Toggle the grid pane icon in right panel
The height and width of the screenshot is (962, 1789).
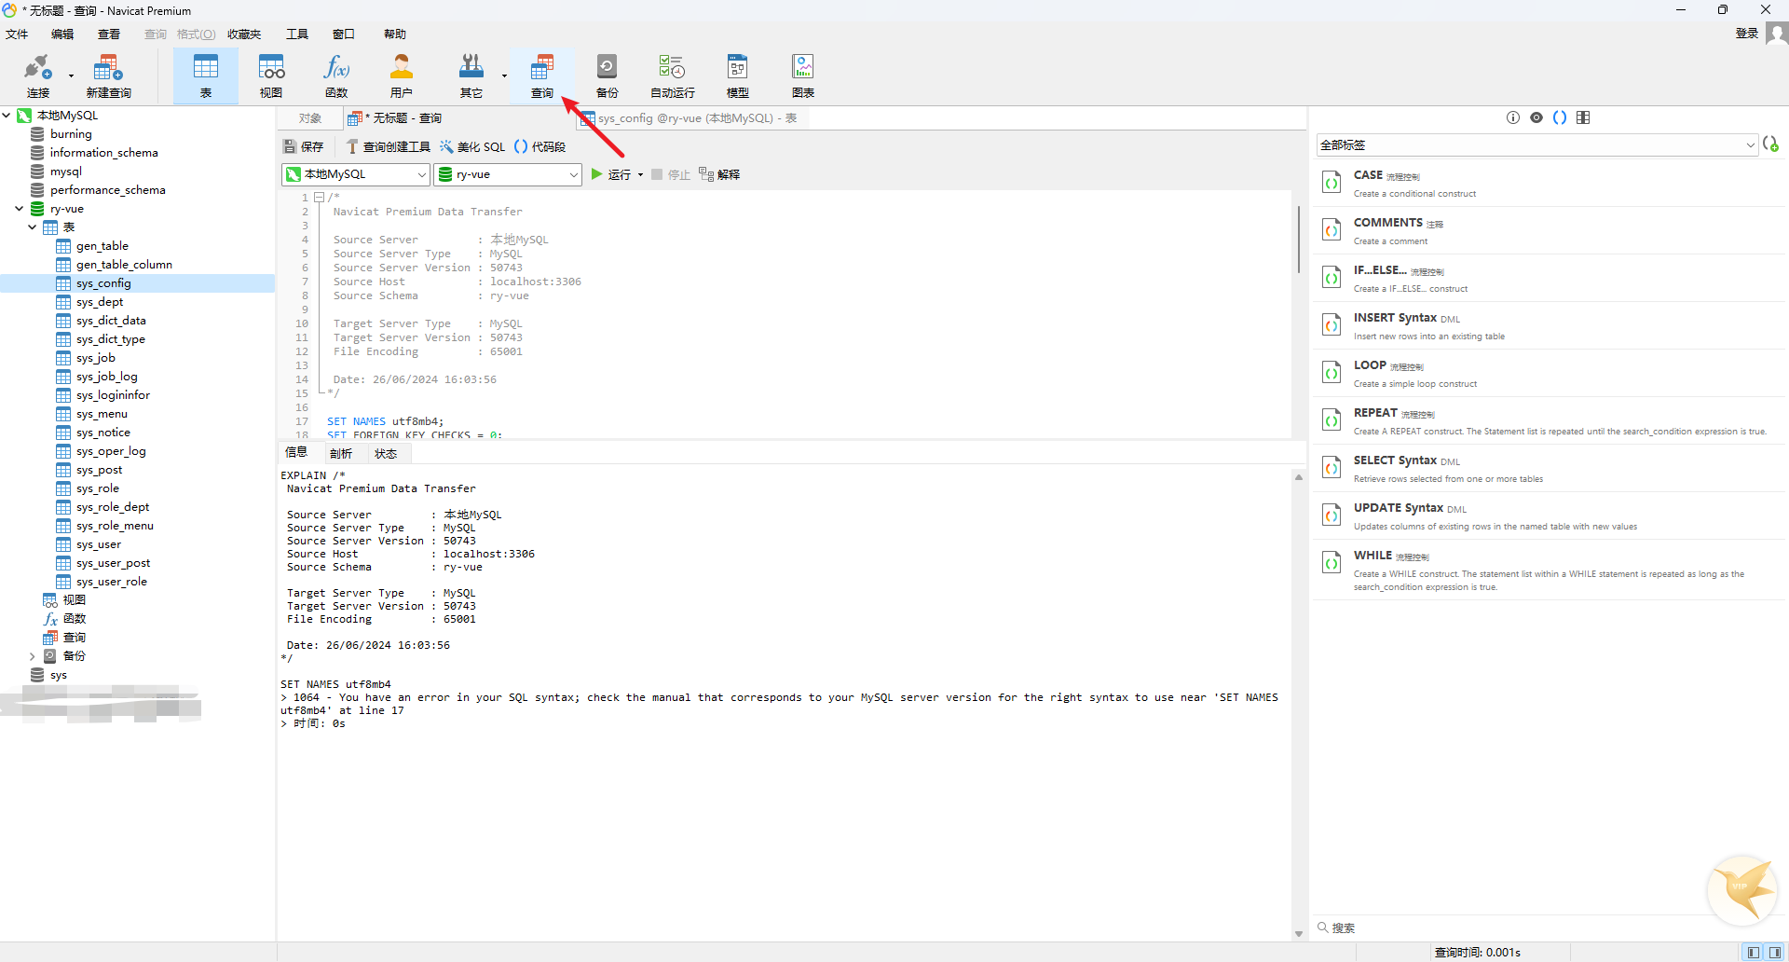(x=1583, y=117)
